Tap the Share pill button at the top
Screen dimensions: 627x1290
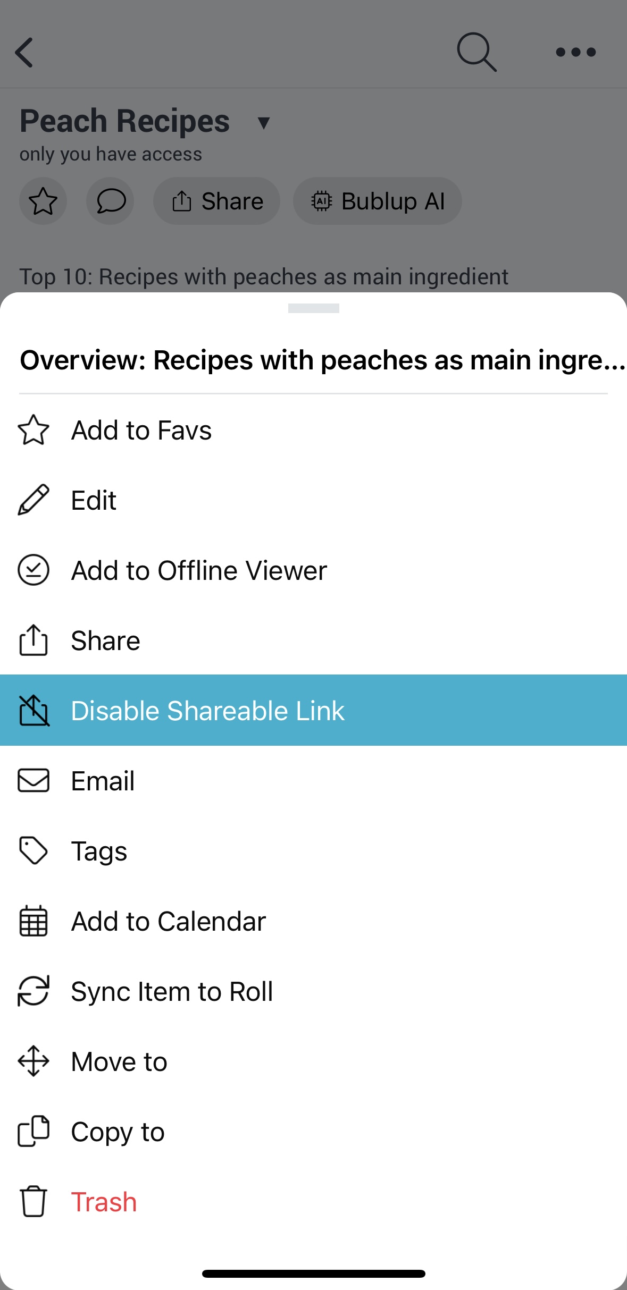[217, 201]
